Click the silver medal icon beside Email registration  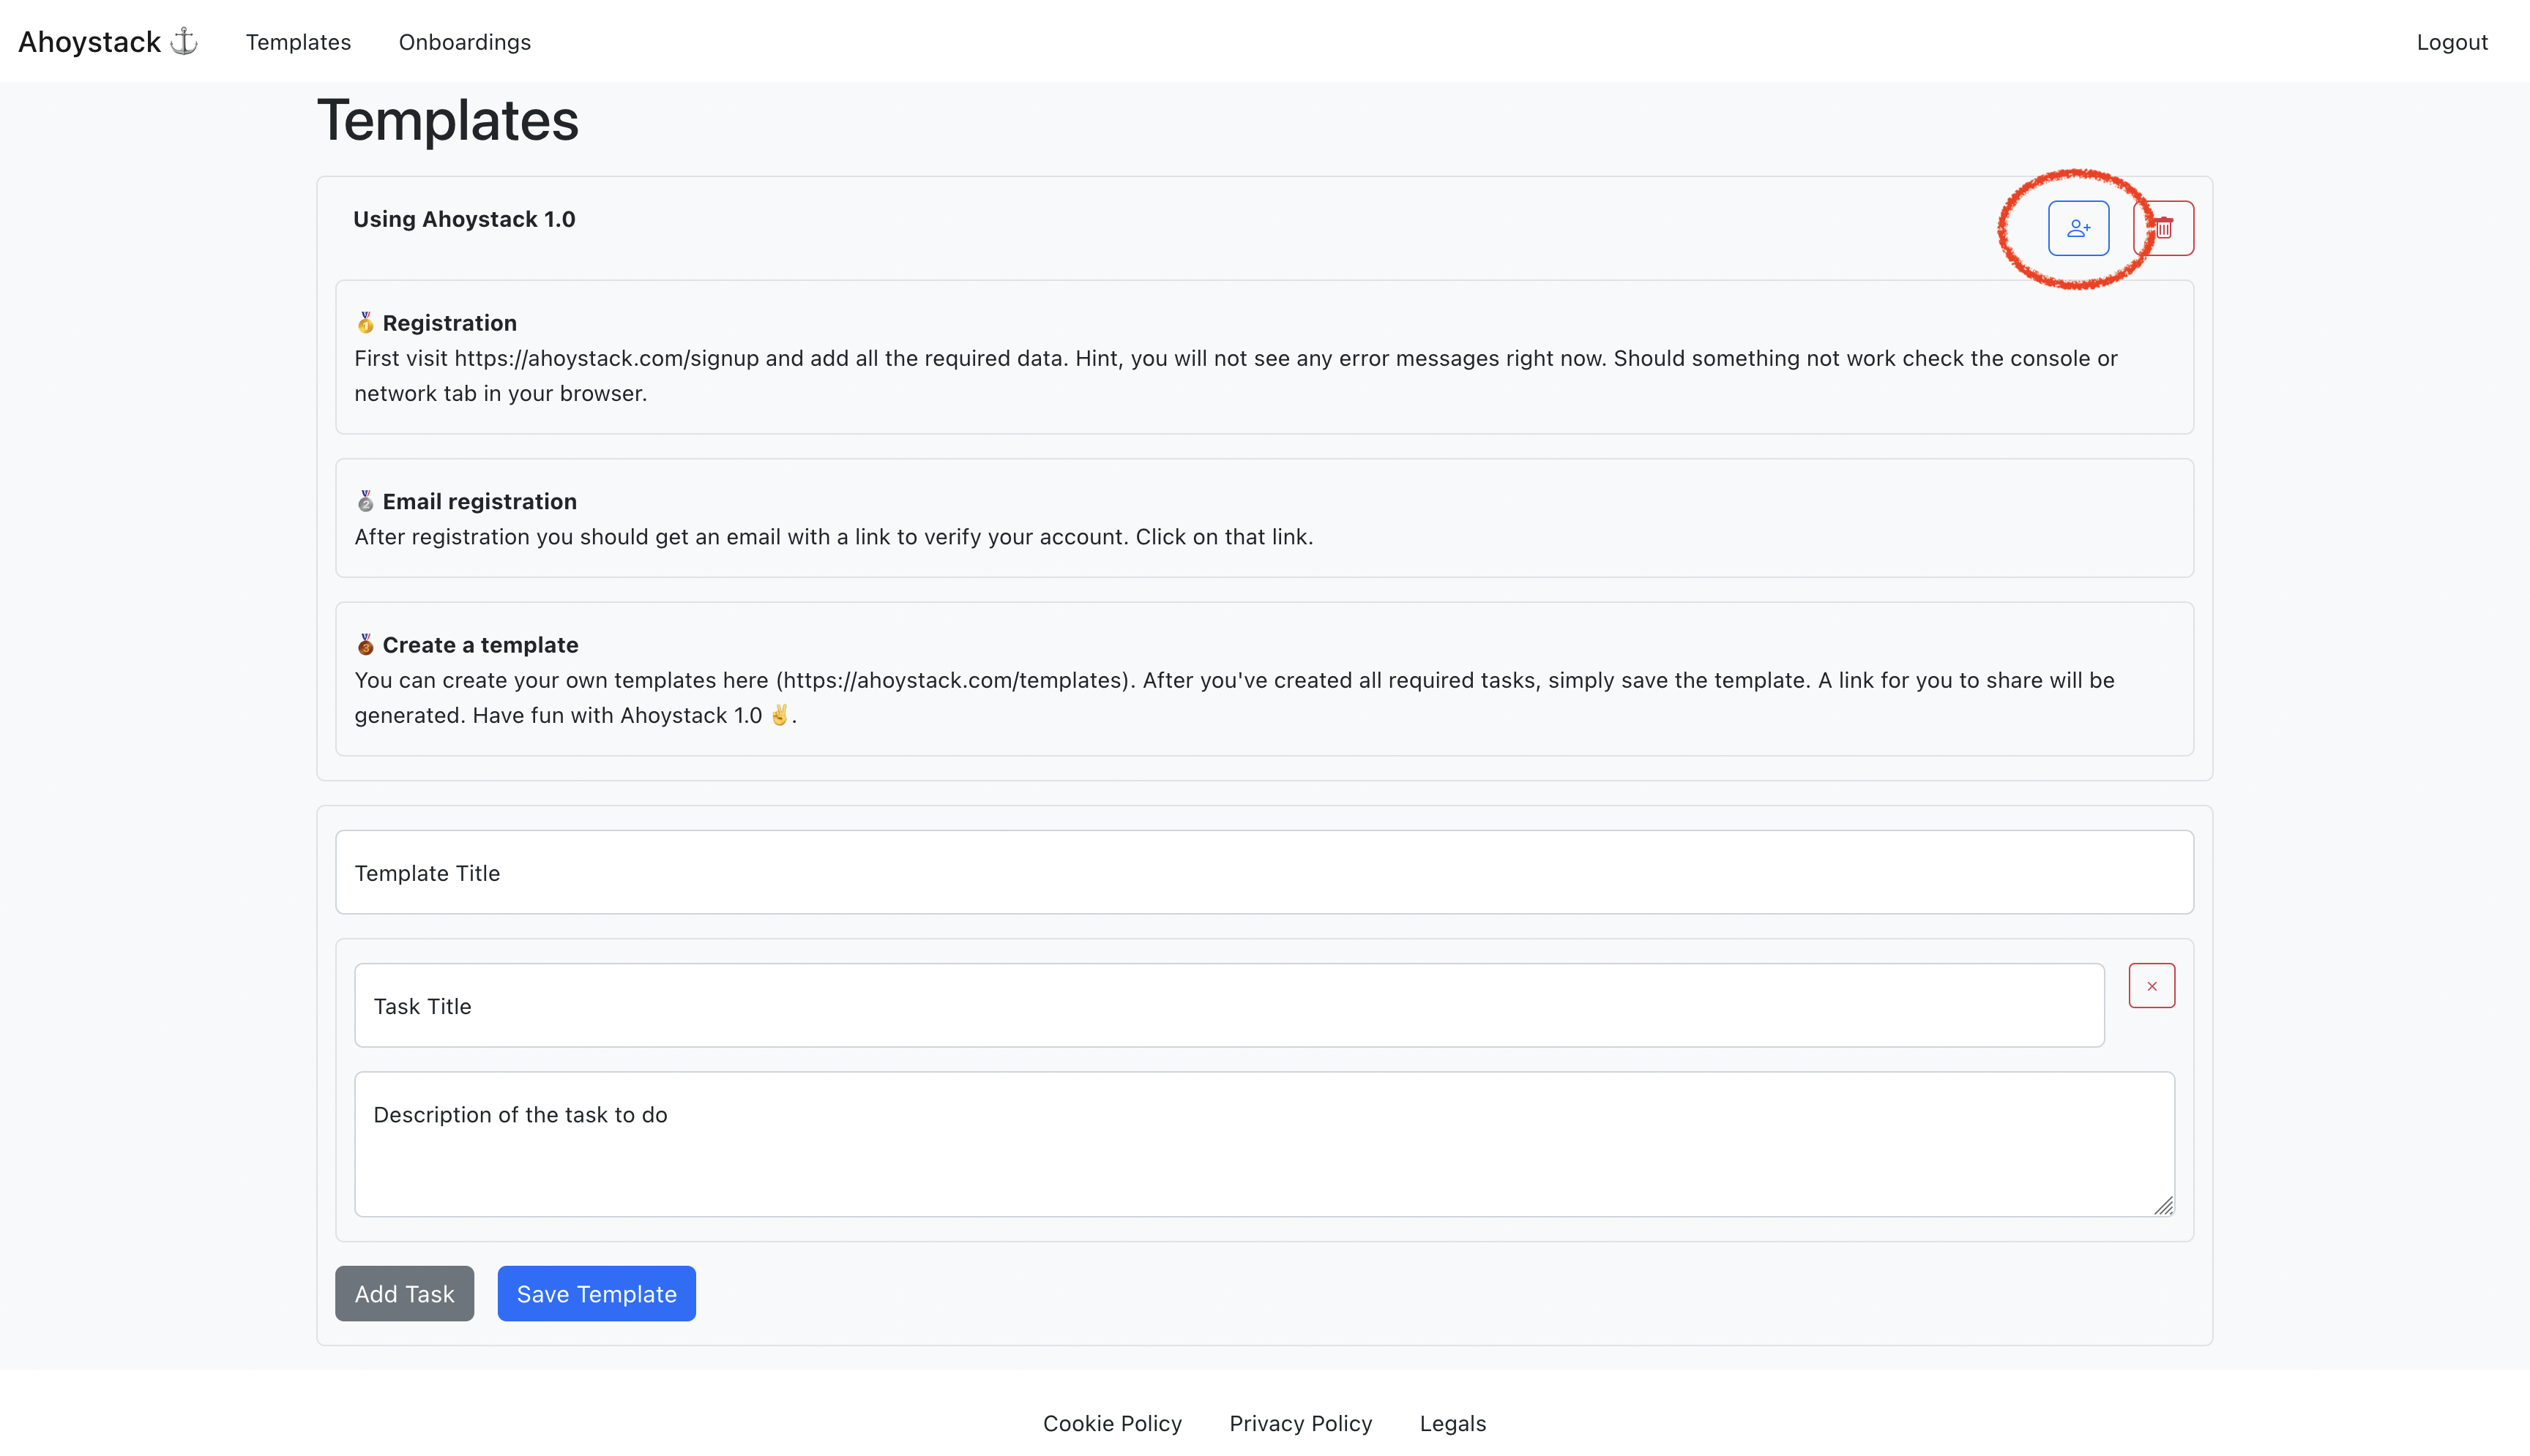[365, 501]
